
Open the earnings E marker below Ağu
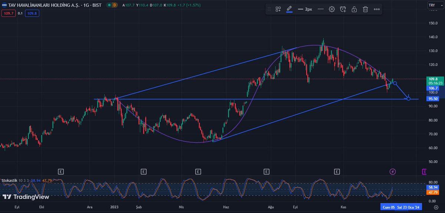point(266,172)
